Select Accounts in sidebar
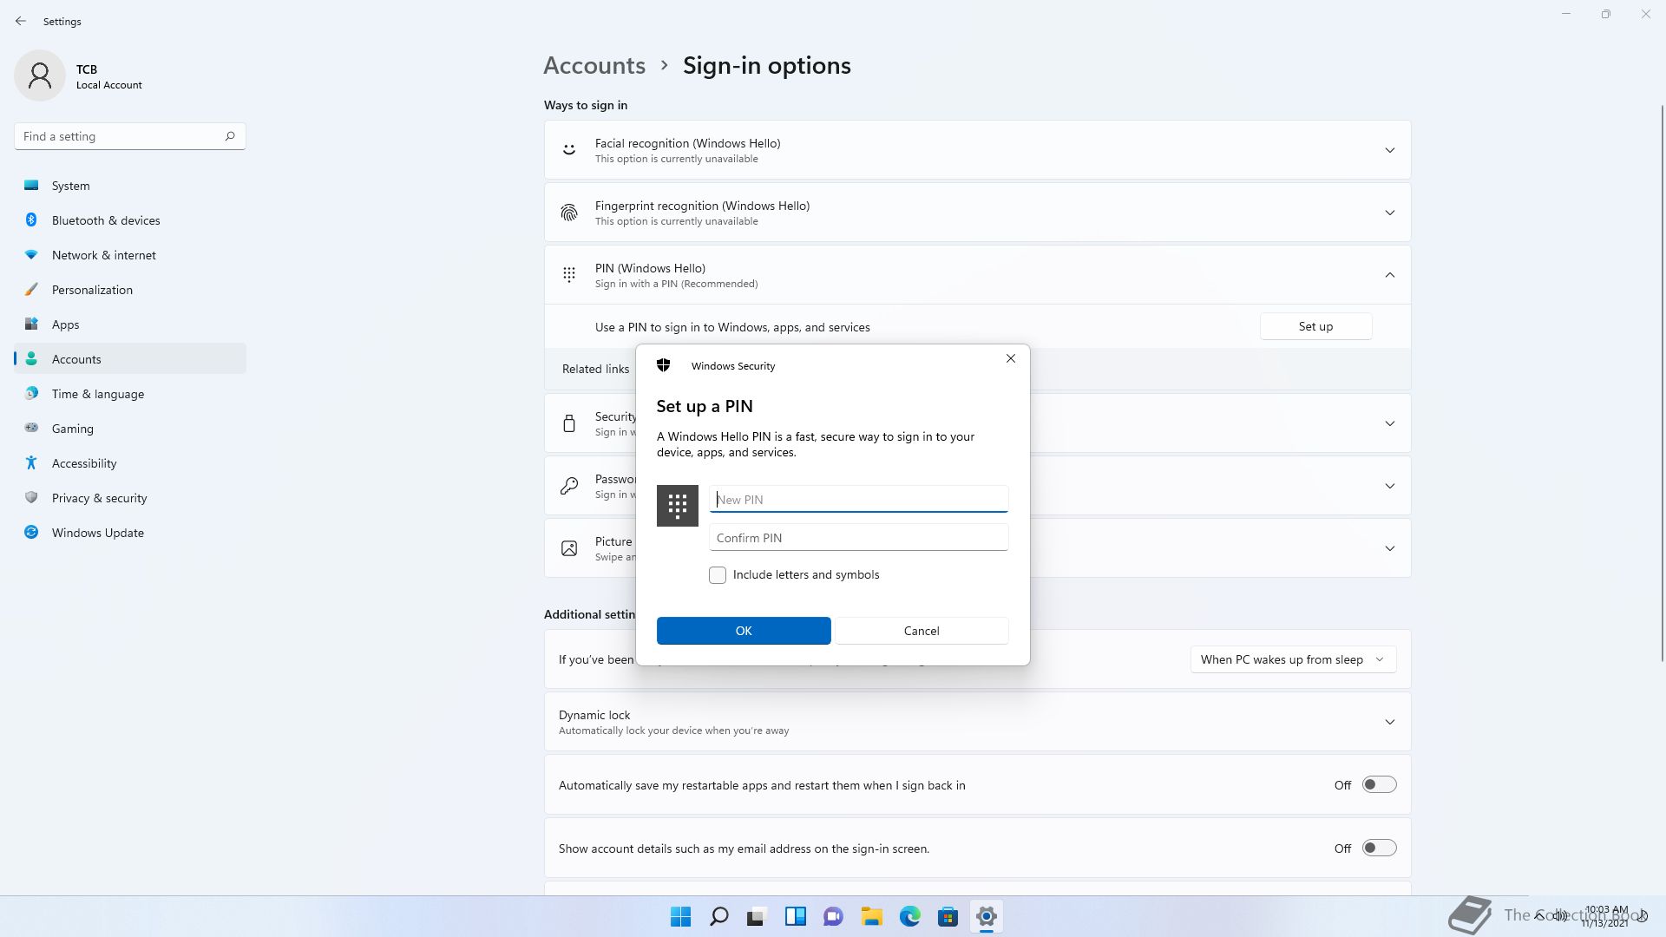Viewport: 1666px width, 937px height. coord(130,359)
